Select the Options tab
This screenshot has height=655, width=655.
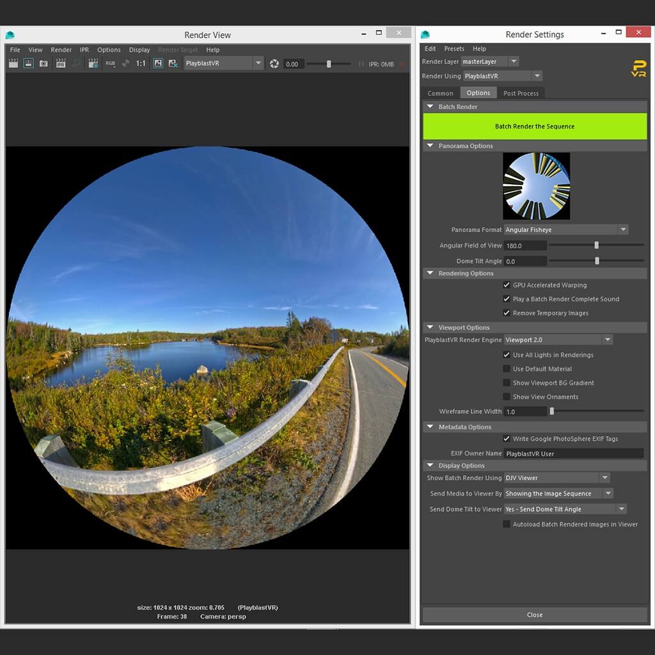tap(478, 93)
